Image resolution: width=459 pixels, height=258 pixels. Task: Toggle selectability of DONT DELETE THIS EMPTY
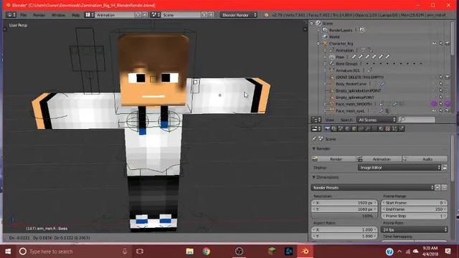tap(441, 77)
